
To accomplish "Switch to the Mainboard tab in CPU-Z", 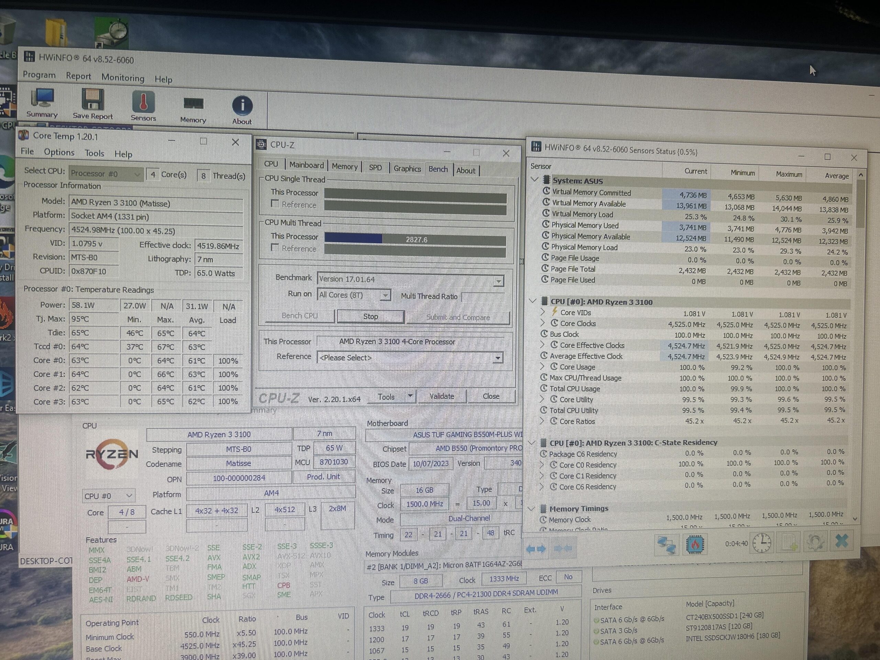I will click(306, 165).
